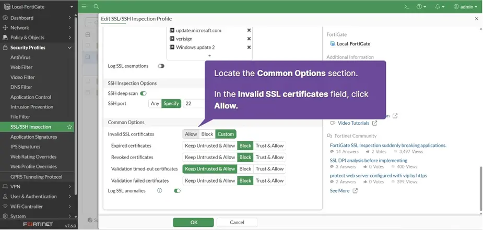Screen dimensions: 483x230
Task: Set Validation failed certificates to Trust & Allow
Action: pyautogui.click(x=269, y=180)
